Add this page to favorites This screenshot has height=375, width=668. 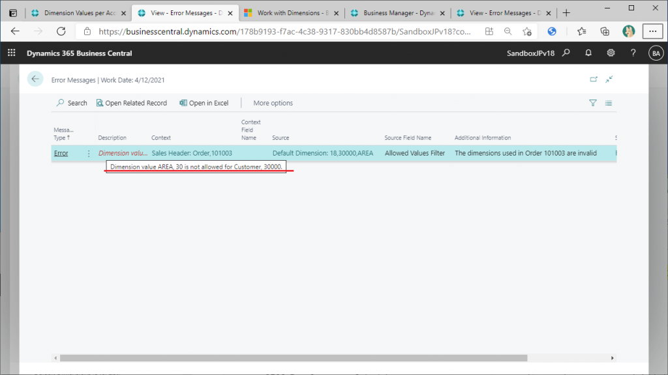(527, 31)
